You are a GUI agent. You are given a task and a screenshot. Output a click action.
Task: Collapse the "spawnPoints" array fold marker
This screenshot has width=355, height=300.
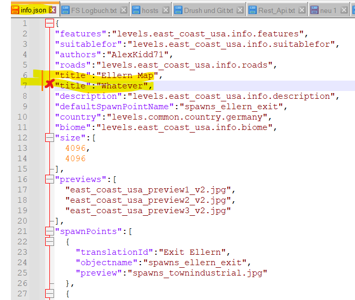[49, 231]
